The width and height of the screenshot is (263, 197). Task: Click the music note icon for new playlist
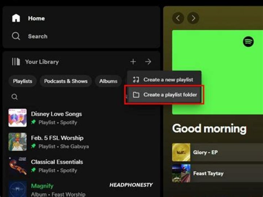pos(136,80)
